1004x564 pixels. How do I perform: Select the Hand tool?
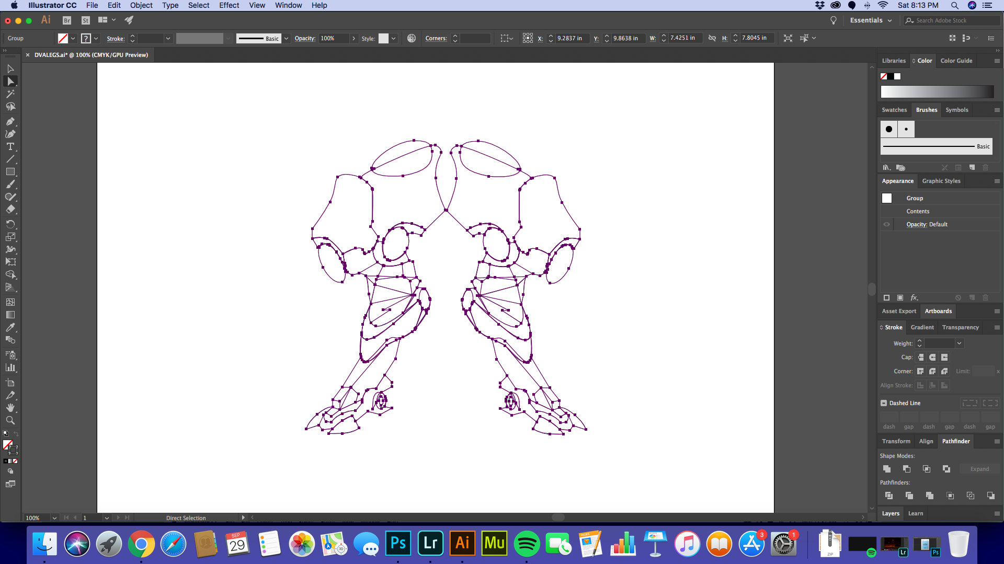10,408
